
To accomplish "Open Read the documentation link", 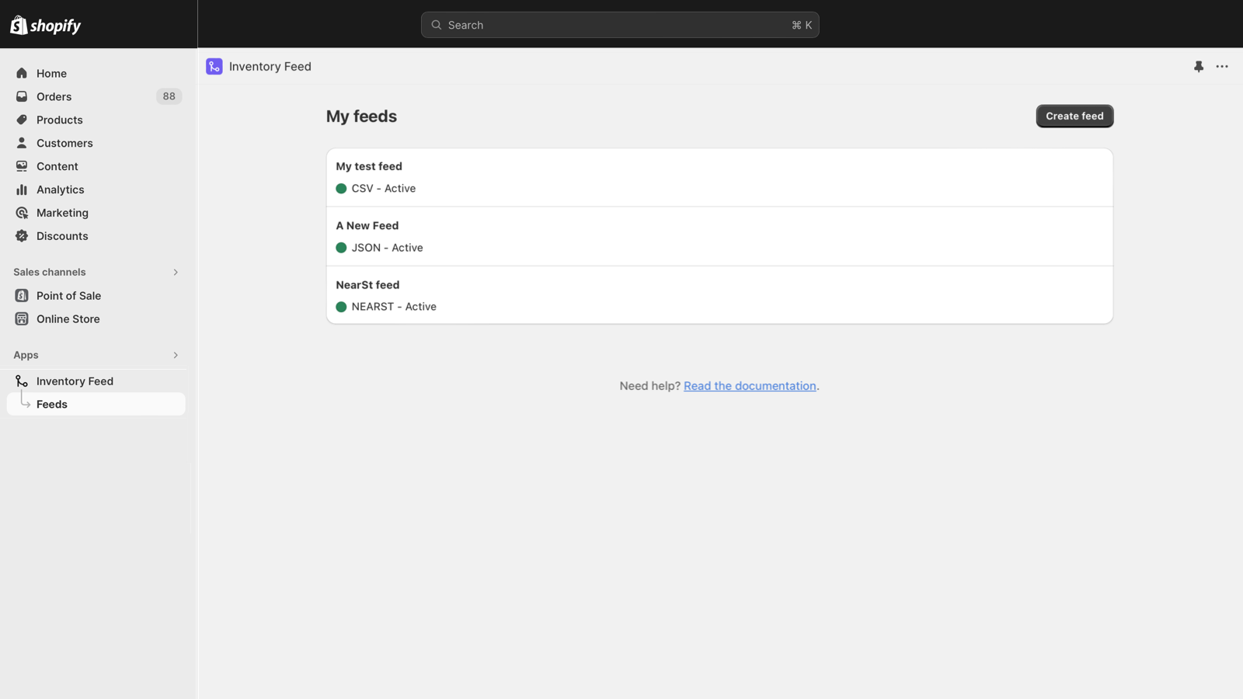I will point(750,386).
